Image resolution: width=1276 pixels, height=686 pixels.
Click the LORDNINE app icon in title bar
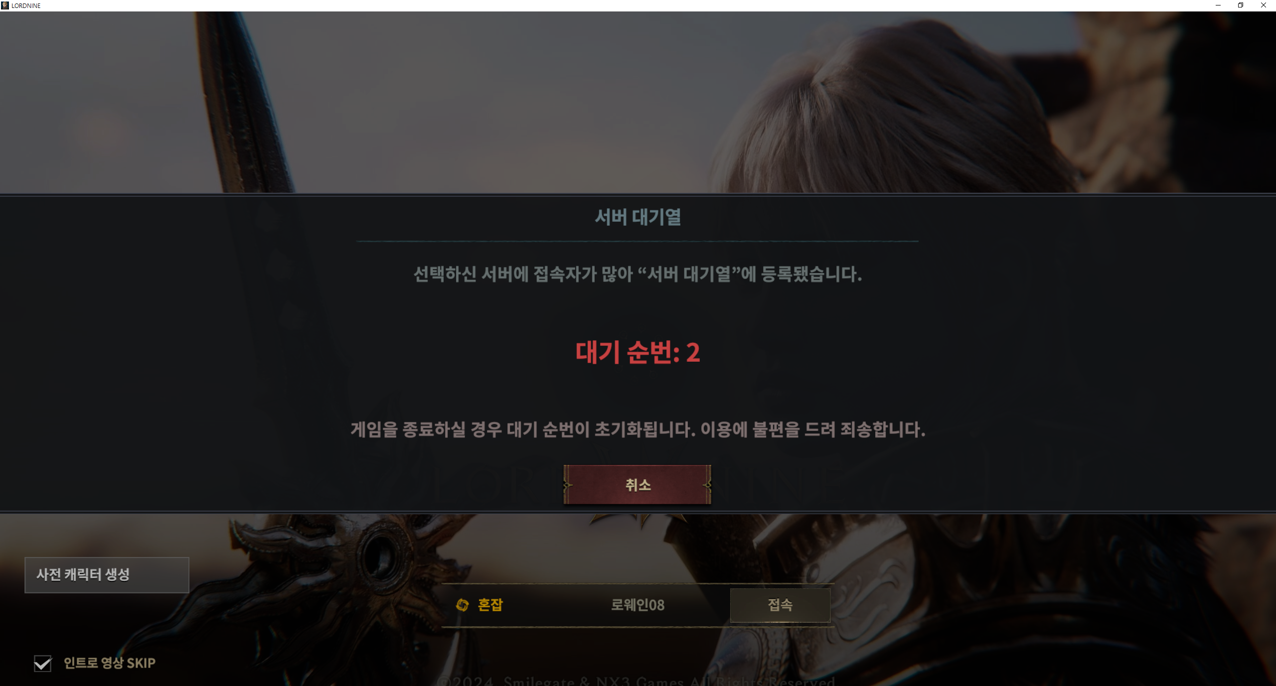coord(5,5)
